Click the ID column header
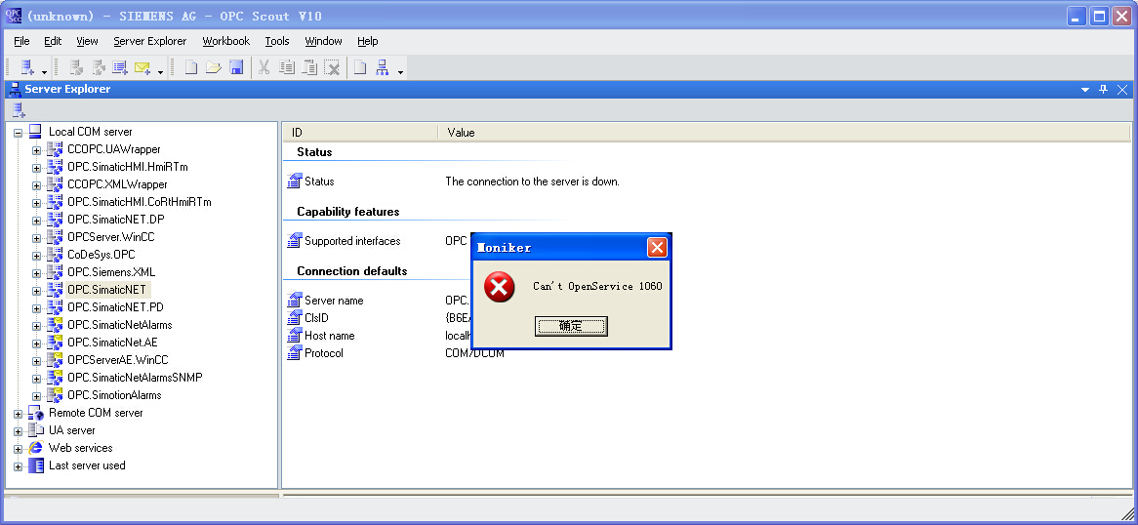1138x525 pixels. (x=360, y=133)
